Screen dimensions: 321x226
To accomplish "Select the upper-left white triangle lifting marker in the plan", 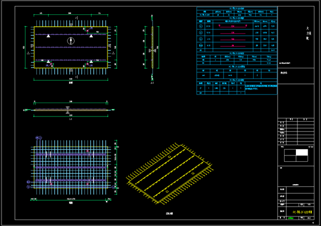I will [x=48, y=36].
